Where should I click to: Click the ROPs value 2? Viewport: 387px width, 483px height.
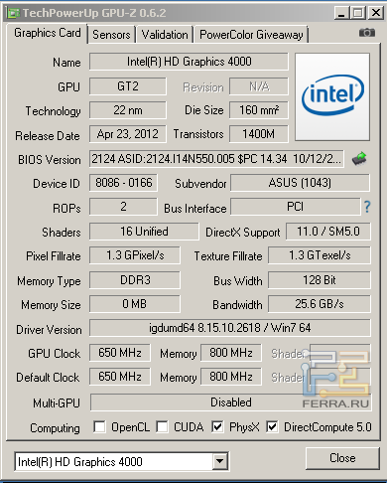123,207
